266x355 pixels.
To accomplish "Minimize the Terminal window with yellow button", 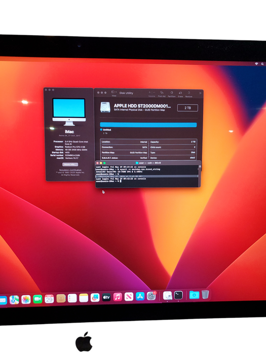I will tap(101, 163).
